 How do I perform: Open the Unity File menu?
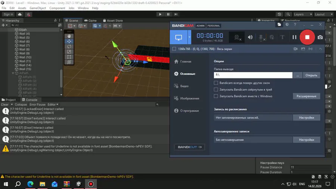coord(4,8)
